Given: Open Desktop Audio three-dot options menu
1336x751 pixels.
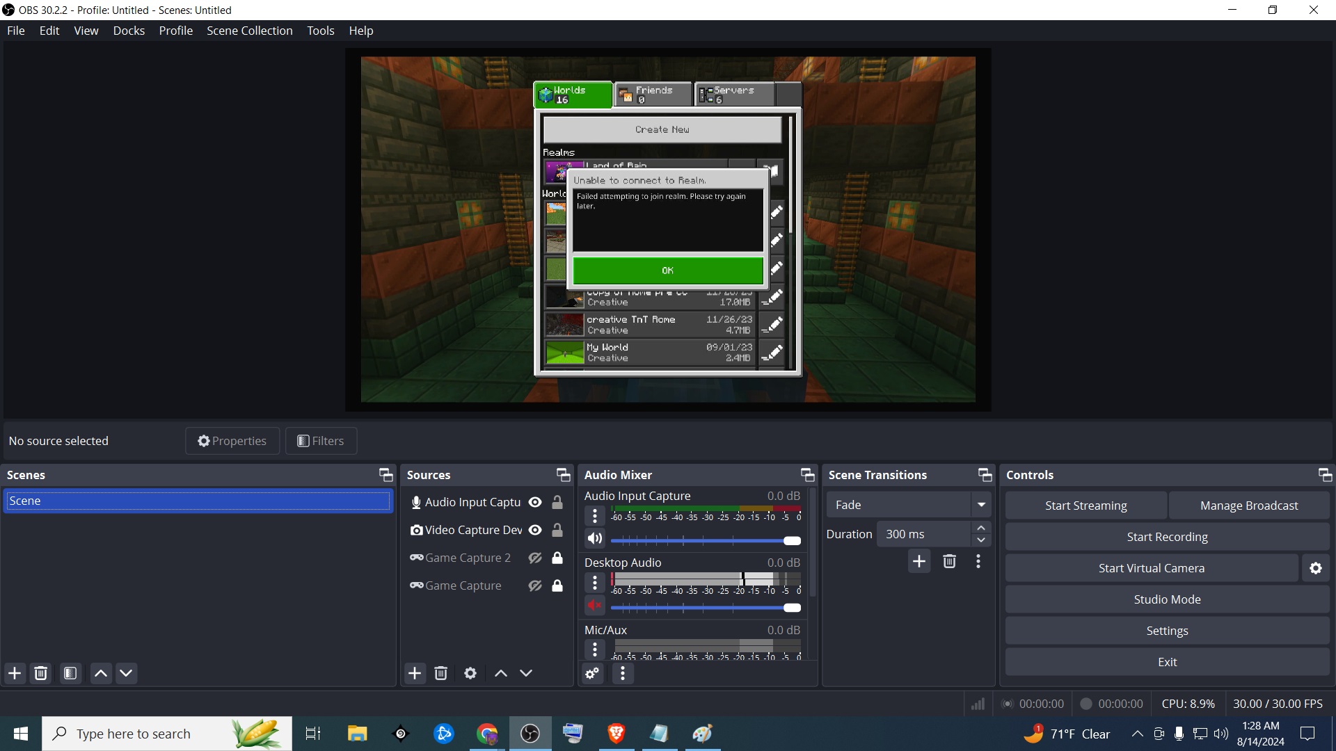Looking at the screenshot, I should (595, 582).
